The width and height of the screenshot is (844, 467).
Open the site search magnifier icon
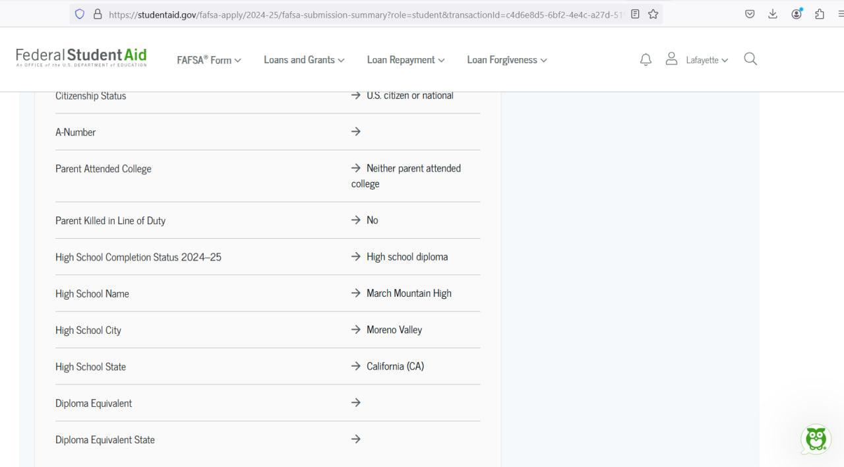click(x=750, y=59)
